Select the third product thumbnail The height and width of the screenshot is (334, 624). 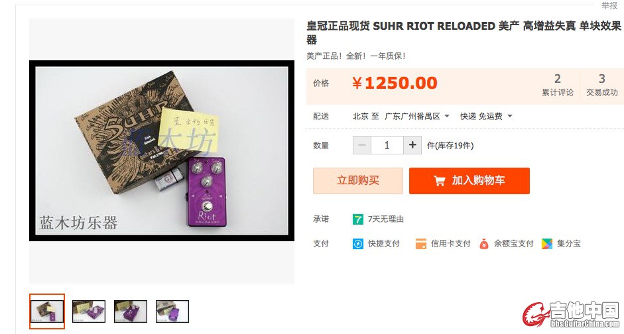pyautogui.click(x=131, y=311)
